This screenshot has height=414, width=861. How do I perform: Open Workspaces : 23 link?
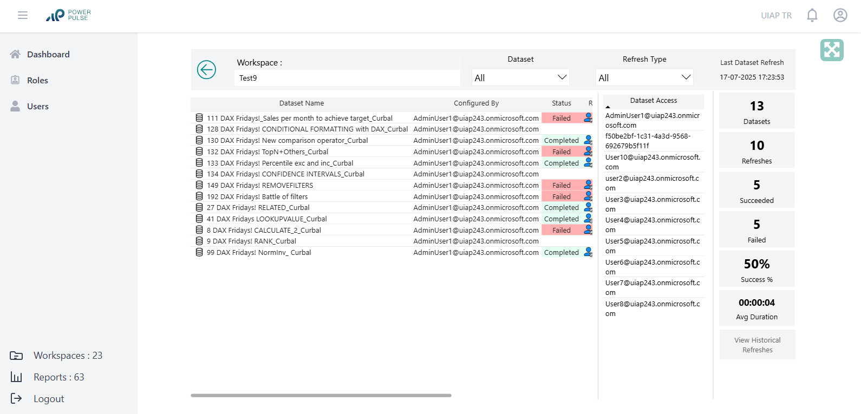[68, 356]
